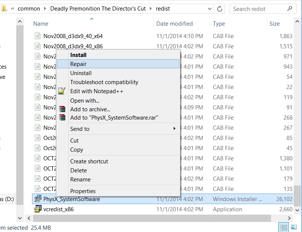Switch to large icons view layout
Viewport: 302px width, 232px height.
point(294,227)
